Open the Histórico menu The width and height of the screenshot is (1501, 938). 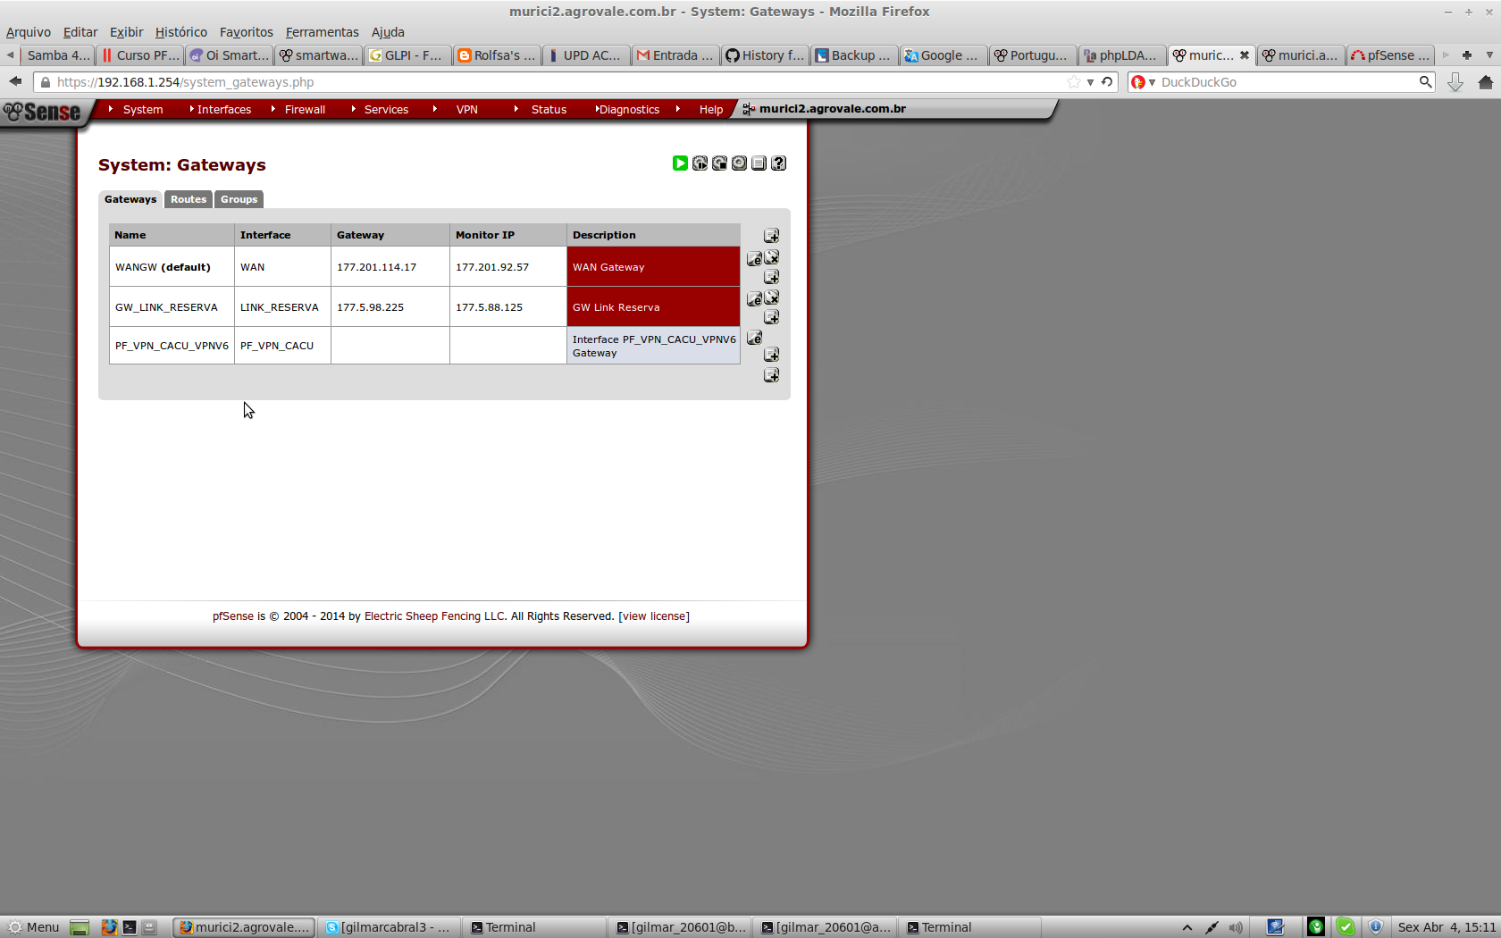pos(181,32)
